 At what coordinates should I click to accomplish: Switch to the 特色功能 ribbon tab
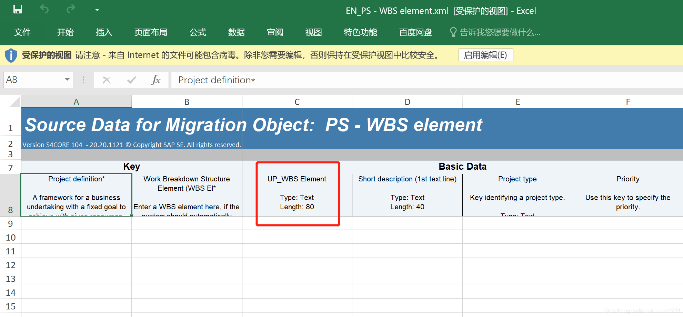[x=361, y=32]
